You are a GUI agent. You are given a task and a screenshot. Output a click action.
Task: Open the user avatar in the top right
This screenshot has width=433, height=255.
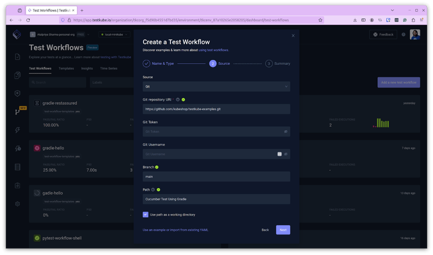pyautogui.click(x=415, y=35)
